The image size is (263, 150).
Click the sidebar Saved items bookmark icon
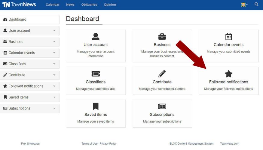click(5, 97)
